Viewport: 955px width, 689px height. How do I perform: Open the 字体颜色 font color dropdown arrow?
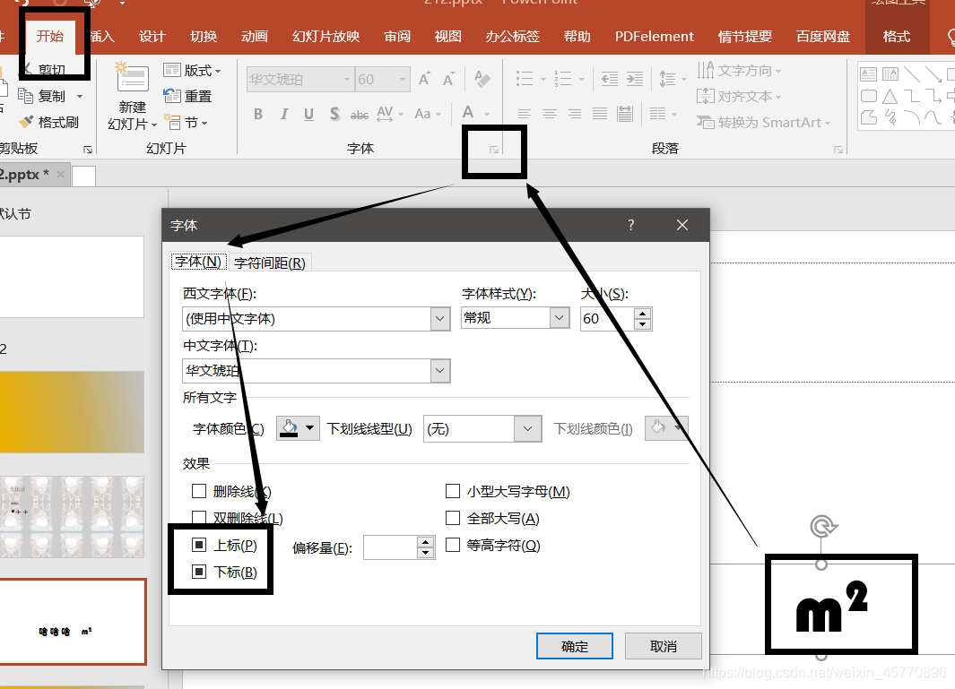click(310, 428)
